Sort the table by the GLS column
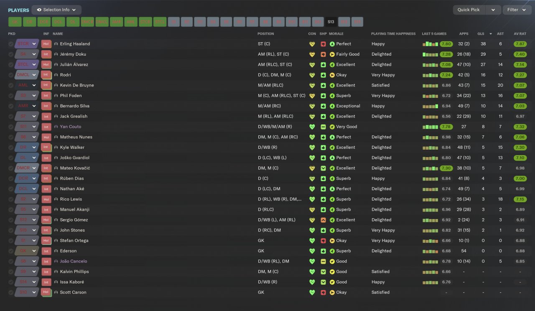Viewport: 535px width, 311px height. pos(481,34)
